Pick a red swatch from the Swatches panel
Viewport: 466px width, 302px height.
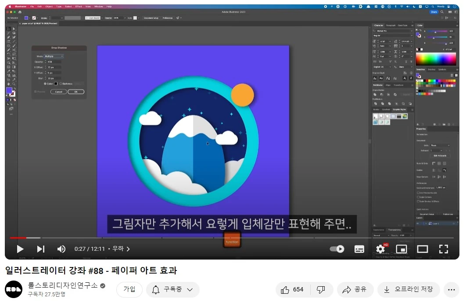pyautogui.click(x=427, y=81)
